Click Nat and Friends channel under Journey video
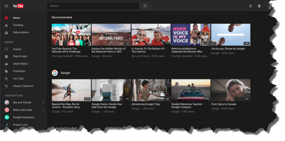 point(141,56)
